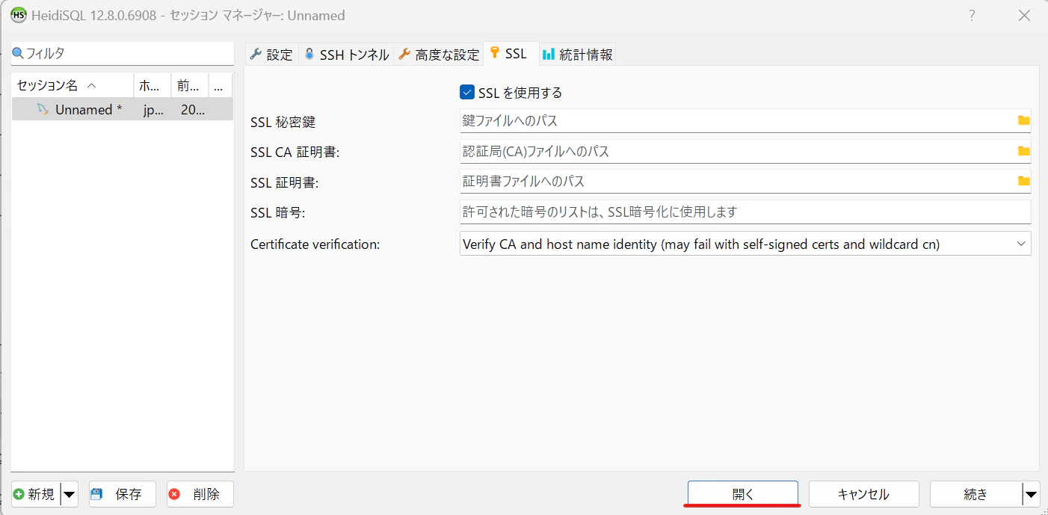Click the キャンセル button
The height and width of the screenshot is (515, 1048).
point(863,494)
